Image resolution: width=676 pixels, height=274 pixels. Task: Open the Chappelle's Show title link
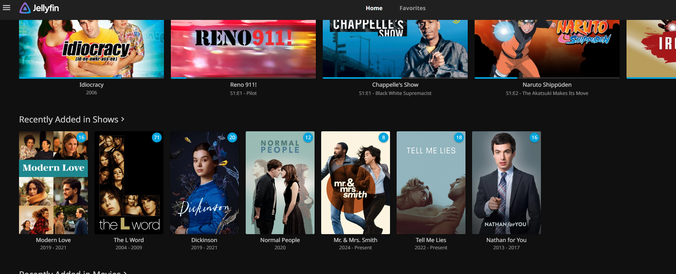tap(395, 85)
